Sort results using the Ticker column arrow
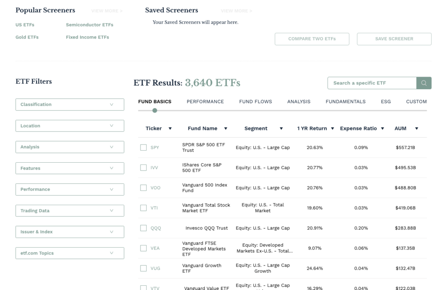The image size is (444, 290). [170, 128]
